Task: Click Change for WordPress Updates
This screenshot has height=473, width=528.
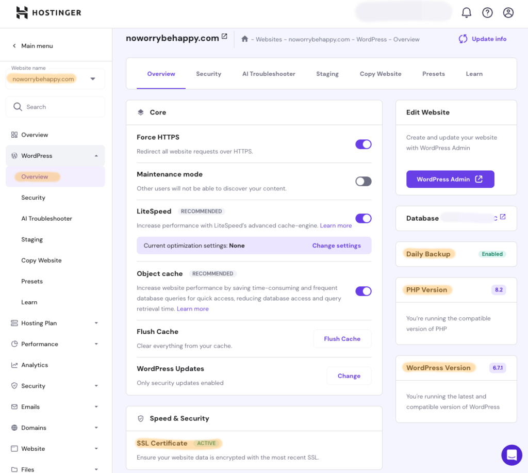Action: [x=349, y=376]
